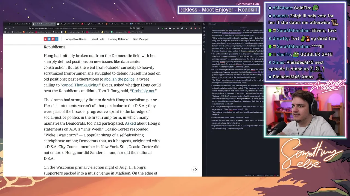The height and width of the screenshot is (196, 350).
Task: Open daily note calendar icon in ribbon
Action: [204, 38]
